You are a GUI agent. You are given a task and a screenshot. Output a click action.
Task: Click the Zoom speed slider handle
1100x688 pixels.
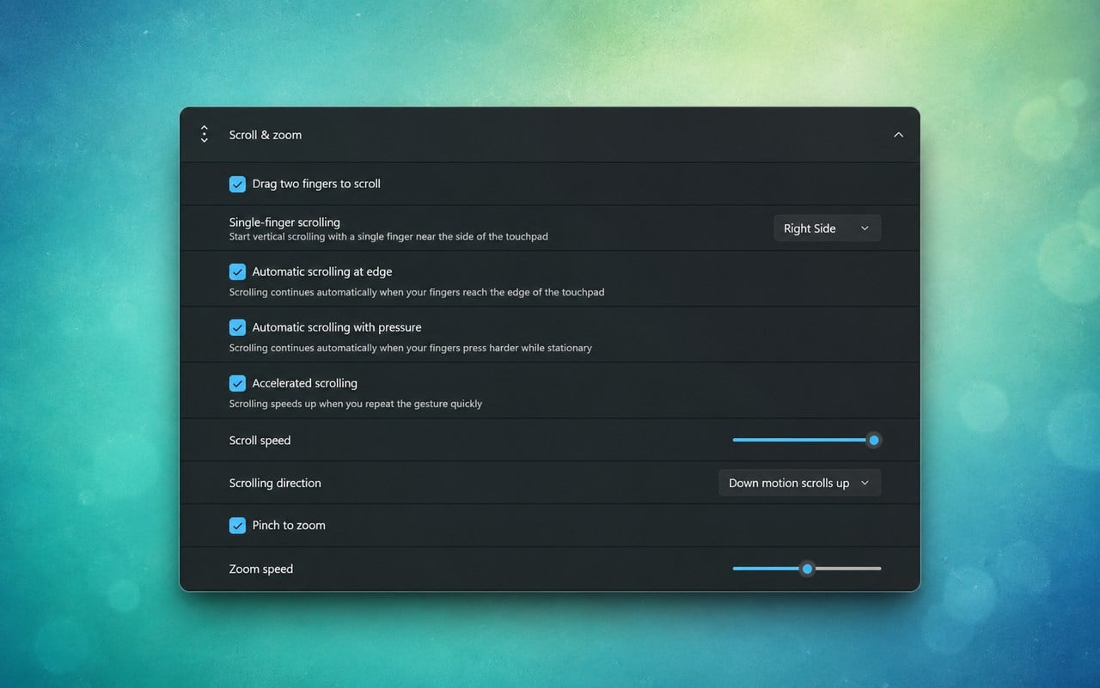point(806,569)
